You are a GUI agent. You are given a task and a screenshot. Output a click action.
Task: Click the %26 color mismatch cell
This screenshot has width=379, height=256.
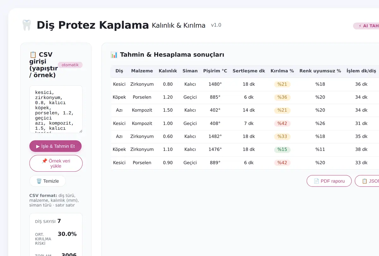click(320, 123)
